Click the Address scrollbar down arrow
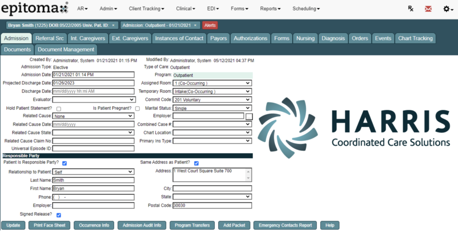Image resolution: width=458 pixels, height=232 pixels. point(248,178)
